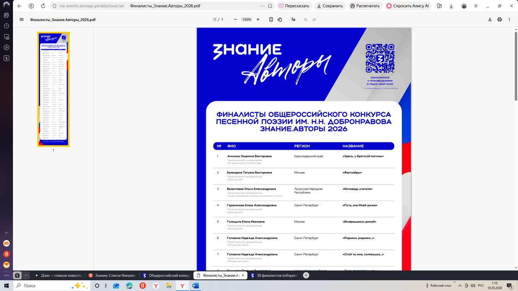Click the sidebar icon labeled 5

click(x=6, y=58)
